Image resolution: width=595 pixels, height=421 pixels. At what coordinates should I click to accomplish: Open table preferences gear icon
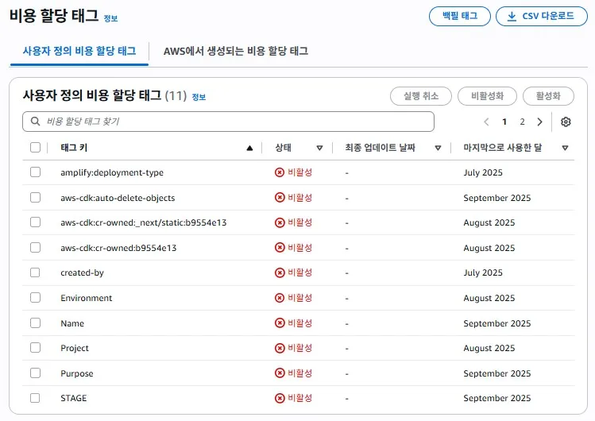click(566, 122)
